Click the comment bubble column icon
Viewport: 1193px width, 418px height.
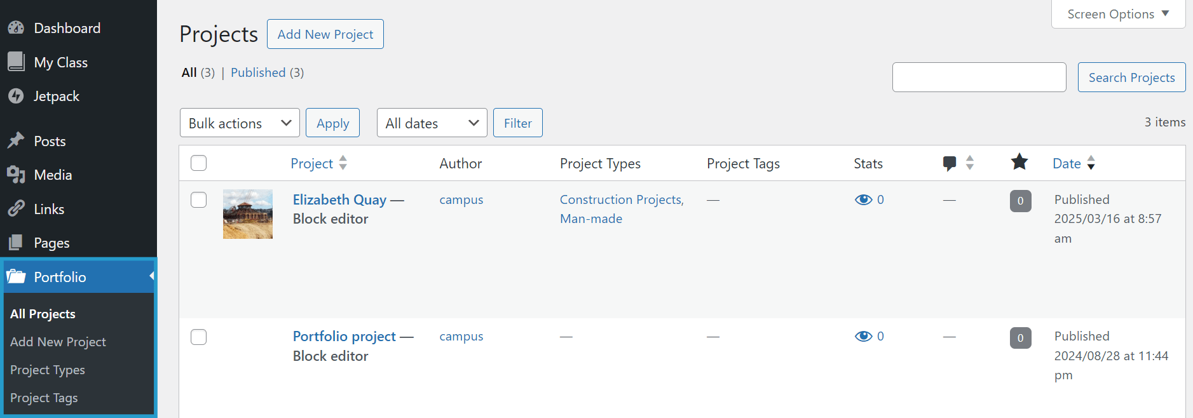pos(949,163)
